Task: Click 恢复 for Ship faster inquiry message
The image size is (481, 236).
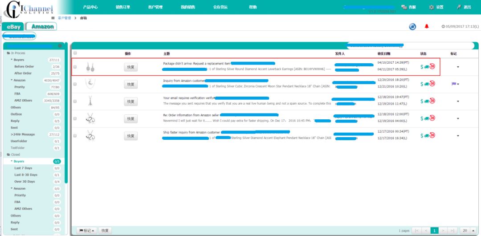Action: (130, 136)
